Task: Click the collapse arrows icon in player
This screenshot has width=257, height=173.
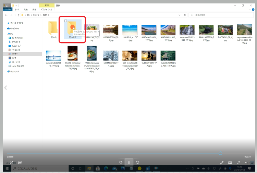Action: coord(238,162)
